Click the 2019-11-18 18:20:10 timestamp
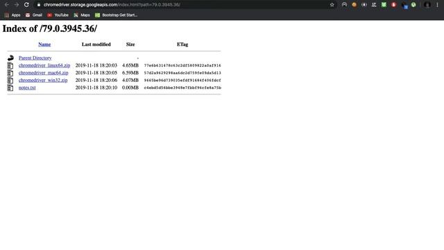 pyautogui.click(x=96, y=87)
